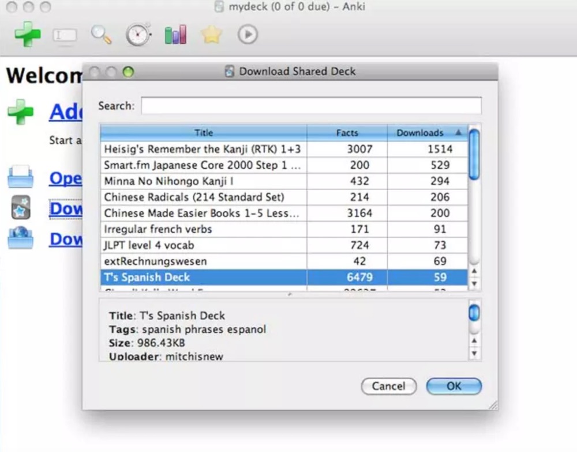Click into the Search field
577x452 pixels.
pos(312,106)
